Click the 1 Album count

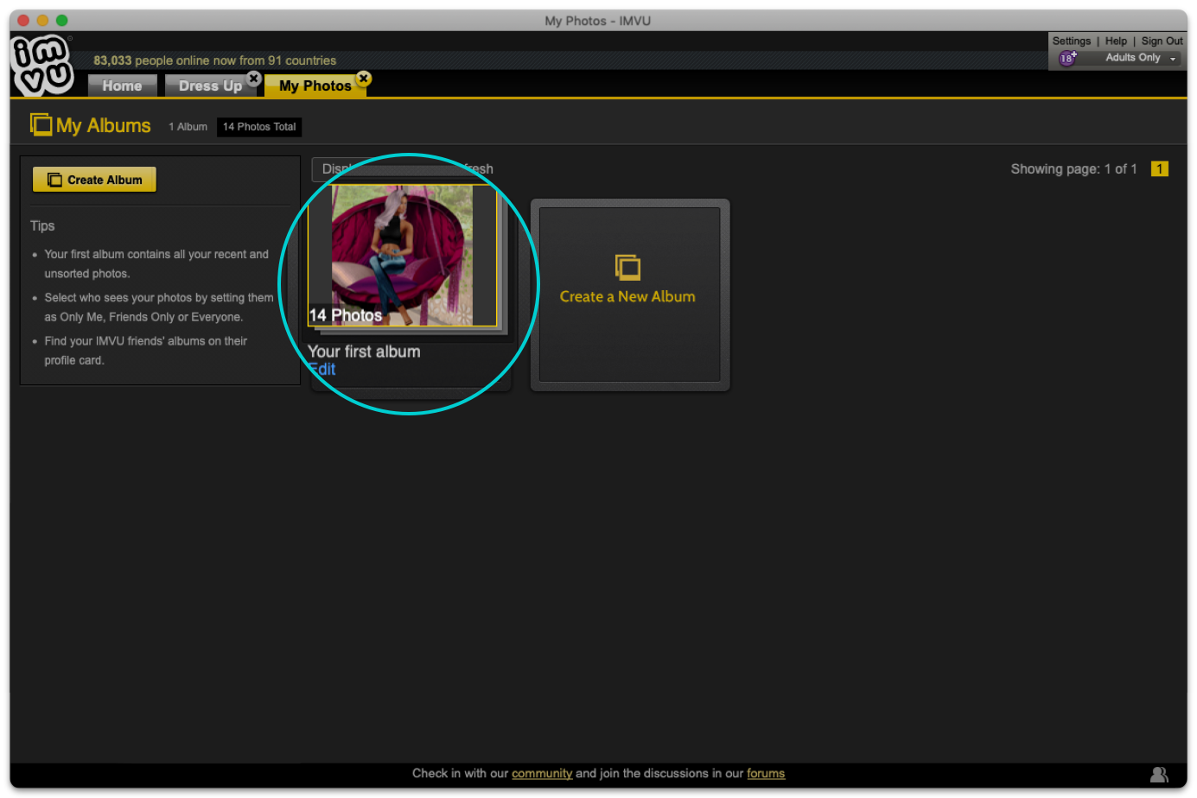click(x=188, y=127)
